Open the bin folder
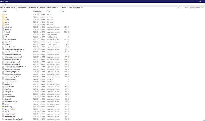This screenshot has height=121, width=205. click(x=6, y=14)
